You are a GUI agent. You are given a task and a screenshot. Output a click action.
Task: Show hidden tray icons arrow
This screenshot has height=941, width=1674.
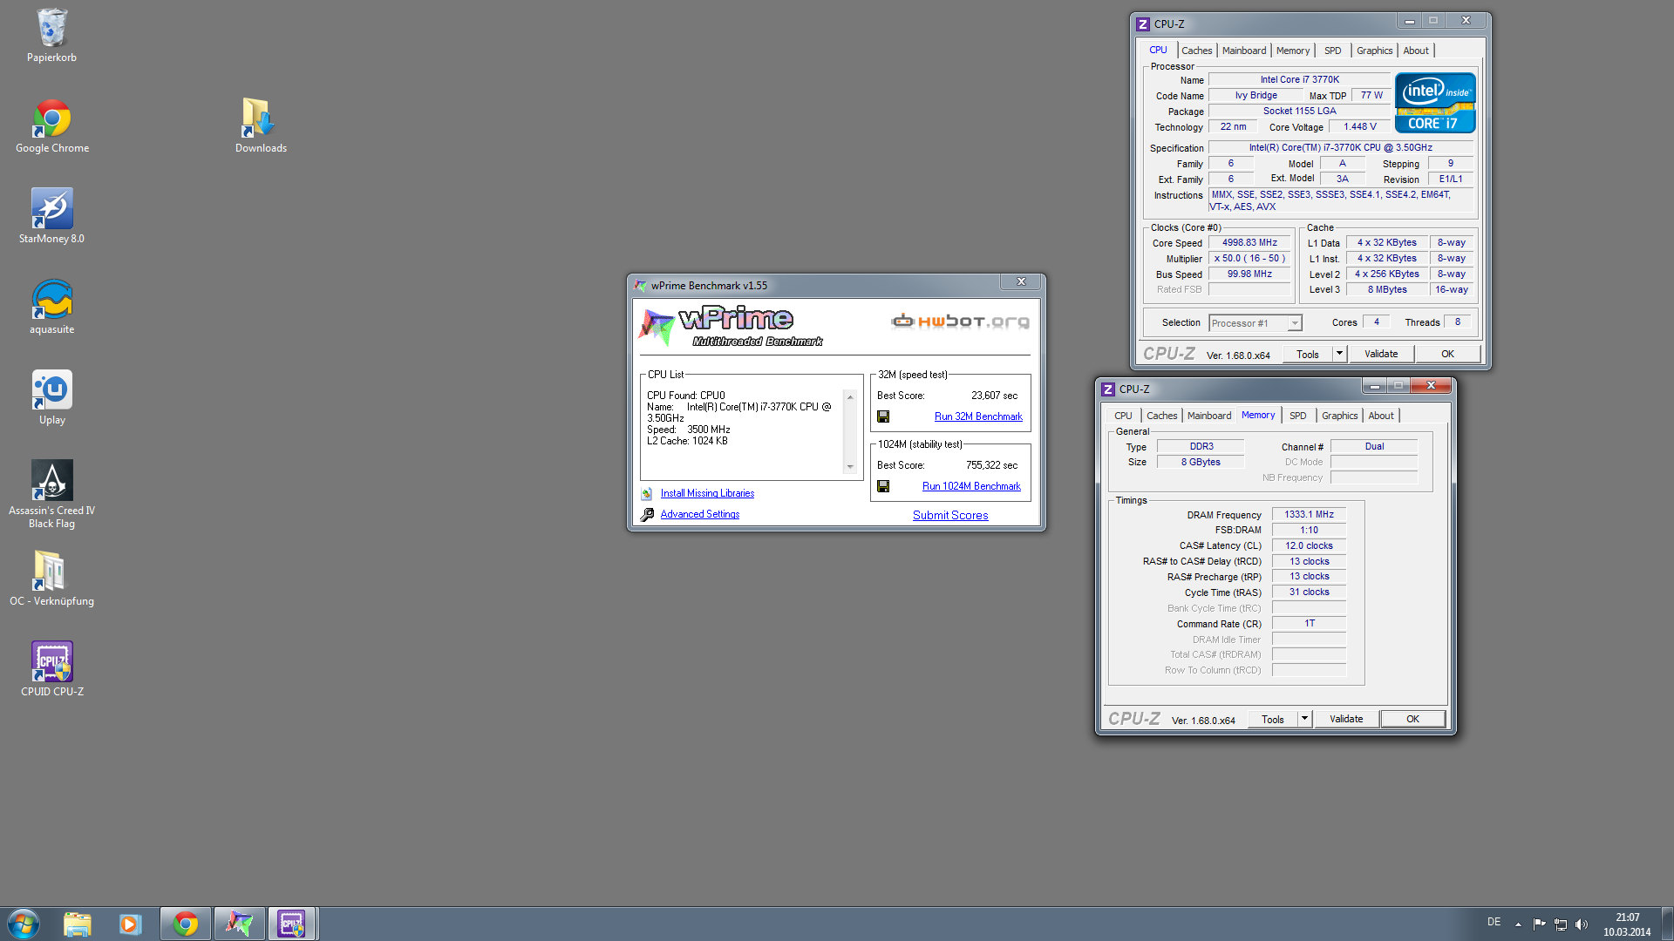click(1518, 924)
